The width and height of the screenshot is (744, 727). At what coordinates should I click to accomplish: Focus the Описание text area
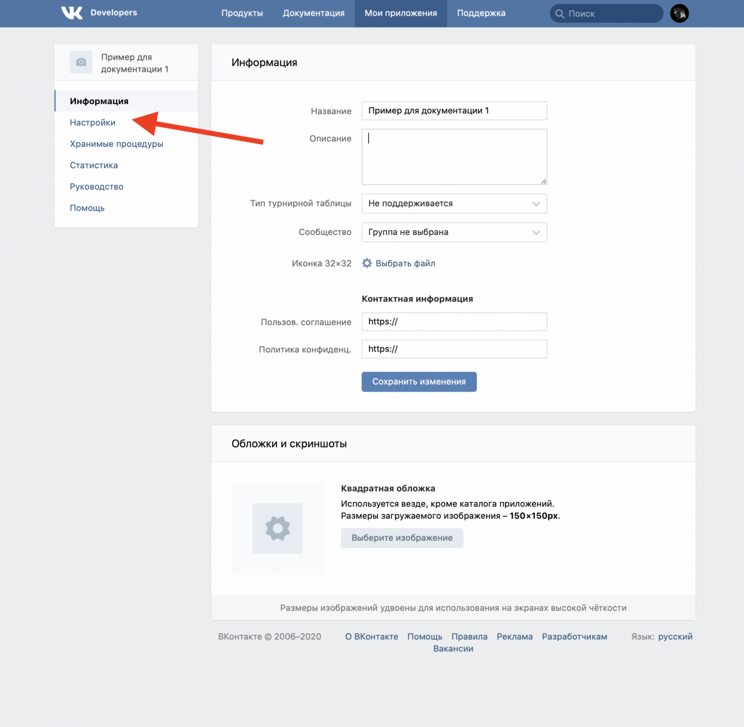pos(454,157)
